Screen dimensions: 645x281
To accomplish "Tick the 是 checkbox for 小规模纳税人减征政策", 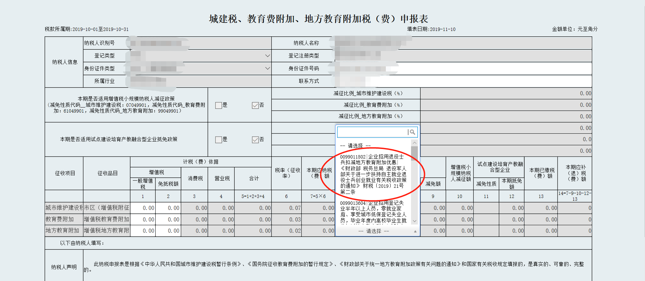I will [x=219, y=105].
